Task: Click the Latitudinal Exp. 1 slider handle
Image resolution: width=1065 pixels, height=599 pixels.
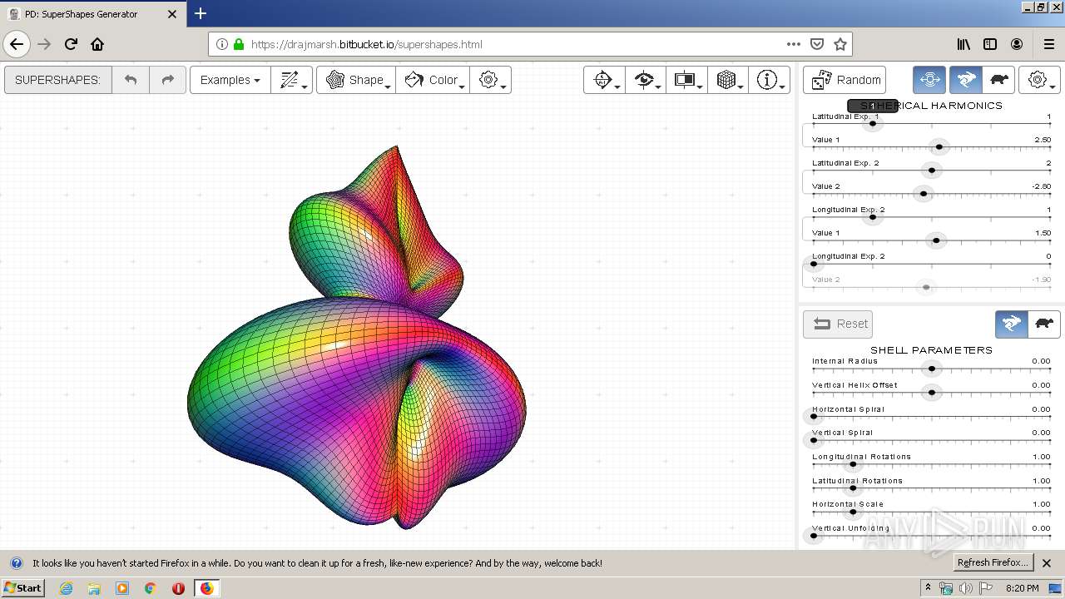Action: (x=872, y=124)
